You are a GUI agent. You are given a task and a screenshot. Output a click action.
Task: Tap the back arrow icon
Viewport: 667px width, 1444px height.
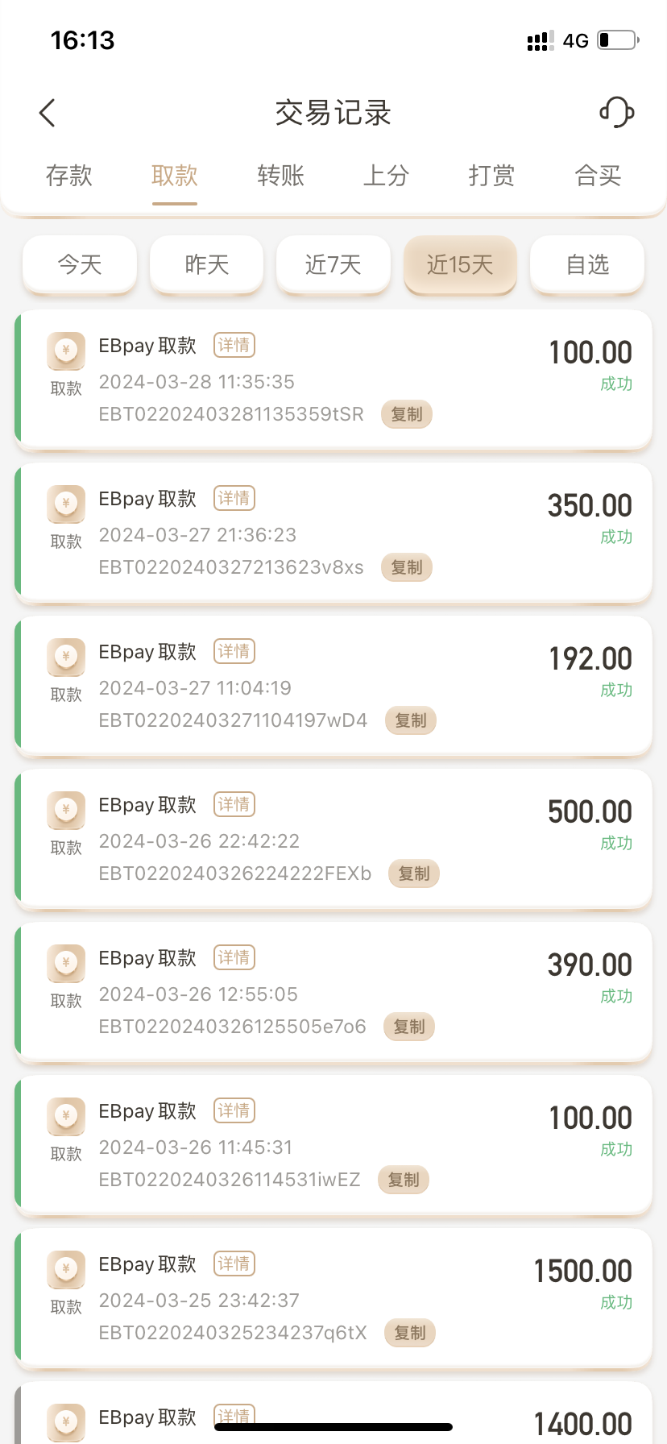48,113
